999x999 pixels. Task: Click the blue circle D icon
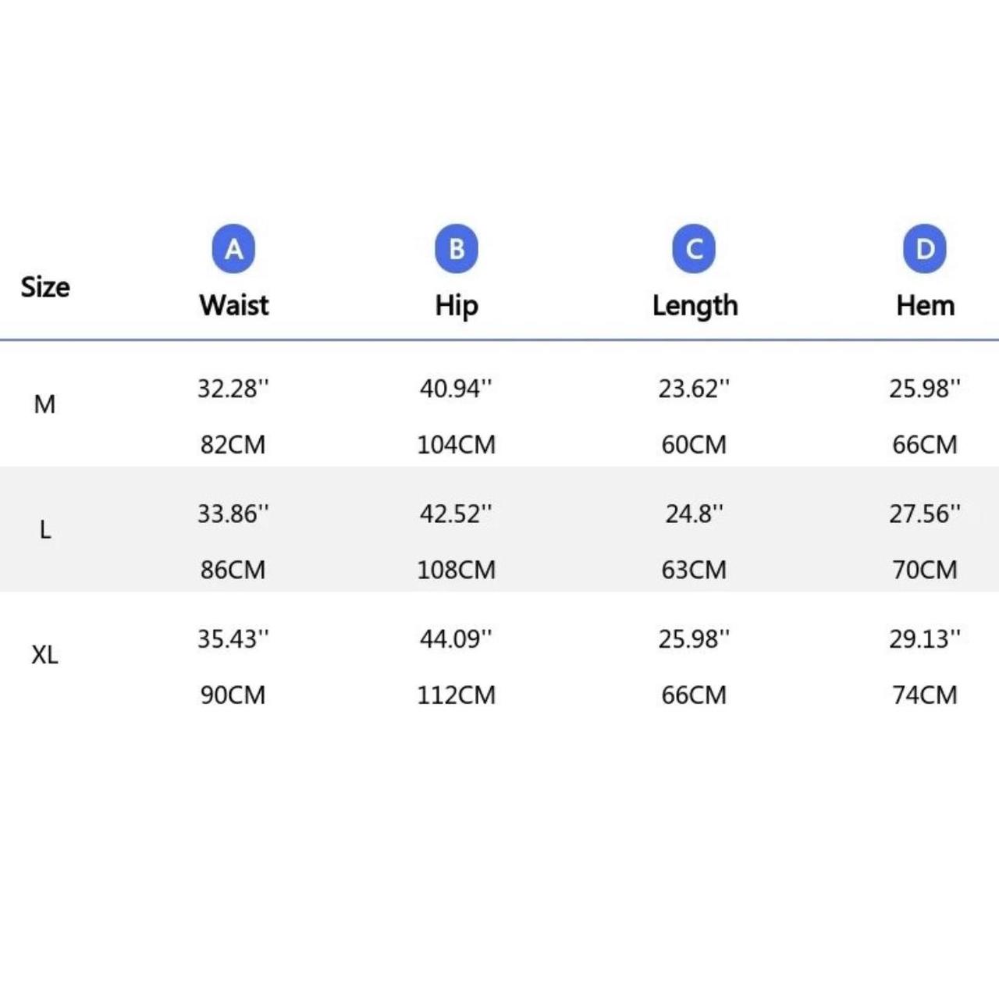point(925,249)
